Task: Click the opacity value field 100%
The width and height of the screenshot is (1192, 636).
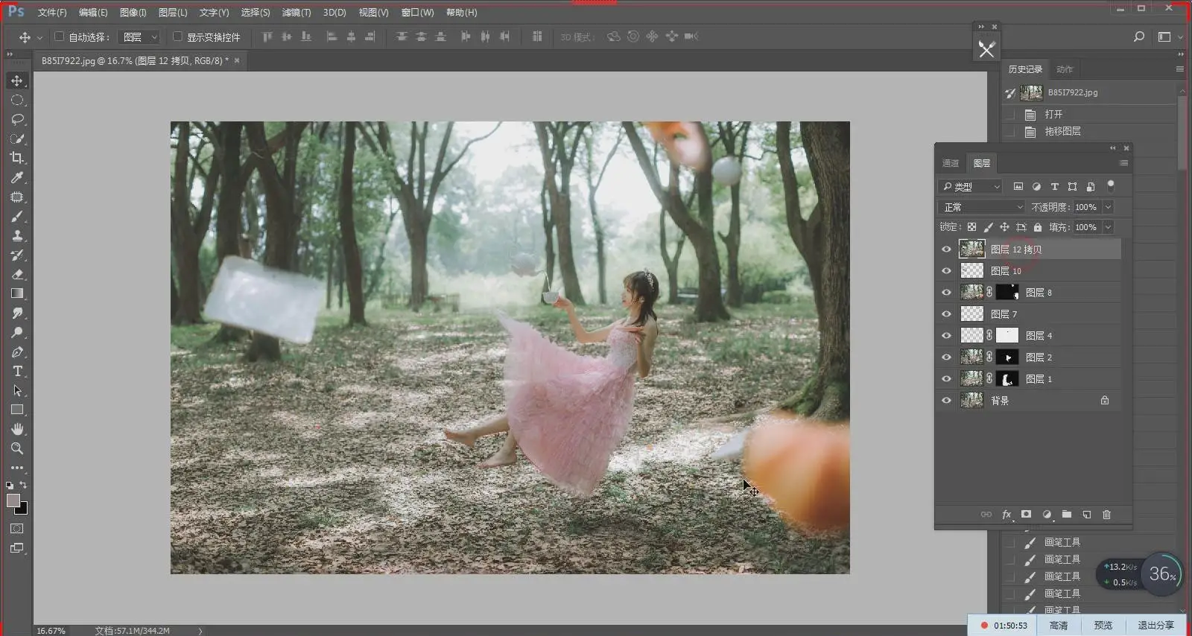Action: coord(1086,207)
